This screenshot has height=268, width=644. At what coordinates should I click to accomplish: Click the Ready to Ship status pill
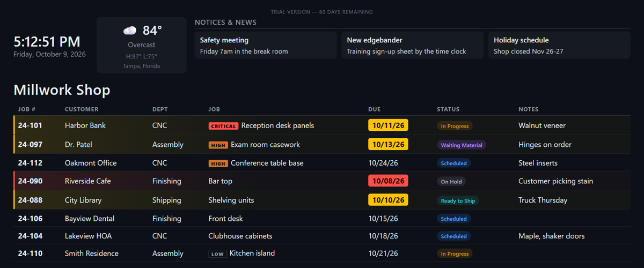click(458, 200)
